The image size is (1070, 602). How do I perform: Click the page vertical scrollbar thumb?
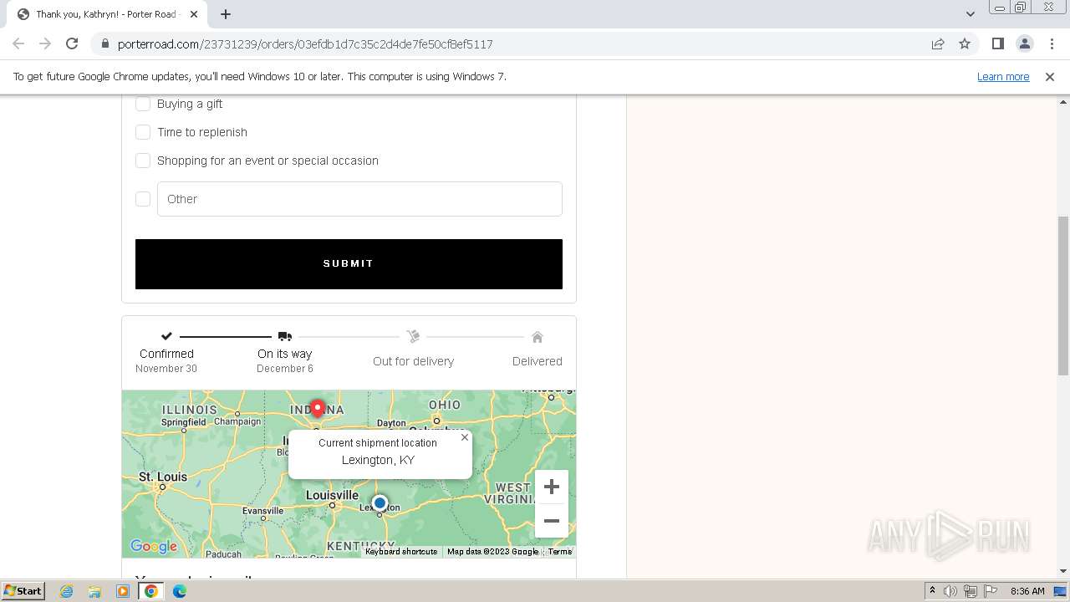point(1063,295)
